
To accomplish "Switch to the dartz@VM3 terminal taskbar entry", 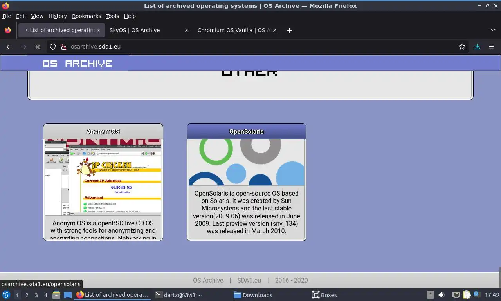I will [x=179, y=295].
